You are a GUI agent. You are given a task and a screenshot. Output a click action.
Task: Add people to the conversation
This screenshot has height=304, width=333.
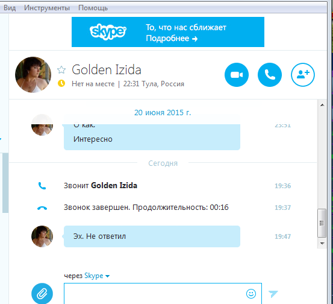(x=303, y=75)
